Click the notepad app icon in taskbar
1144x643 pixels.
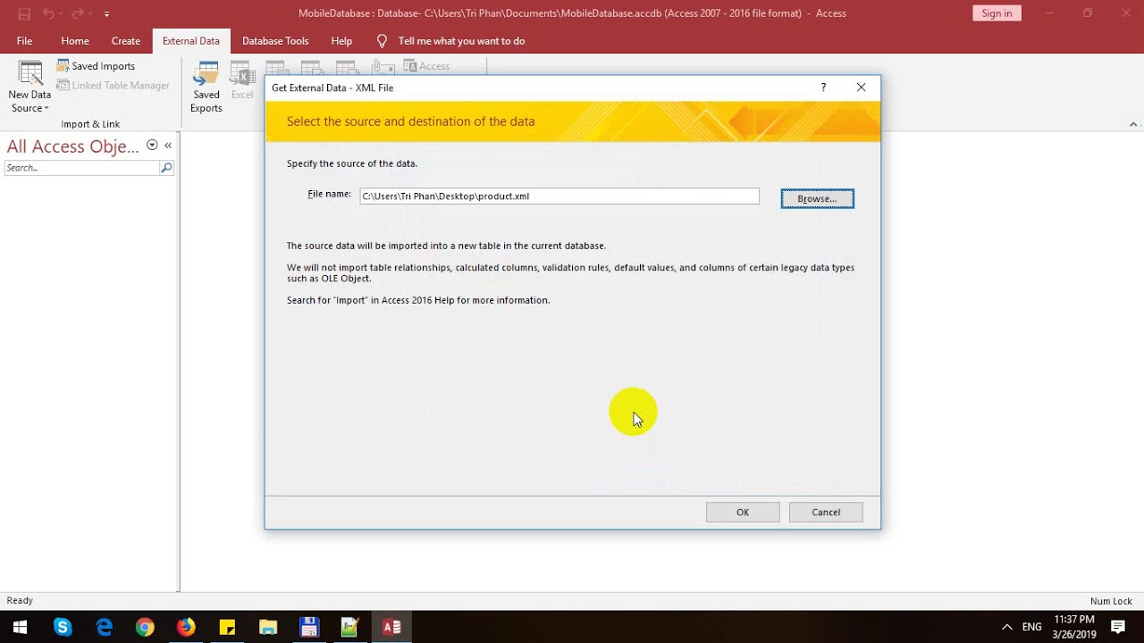349,627
